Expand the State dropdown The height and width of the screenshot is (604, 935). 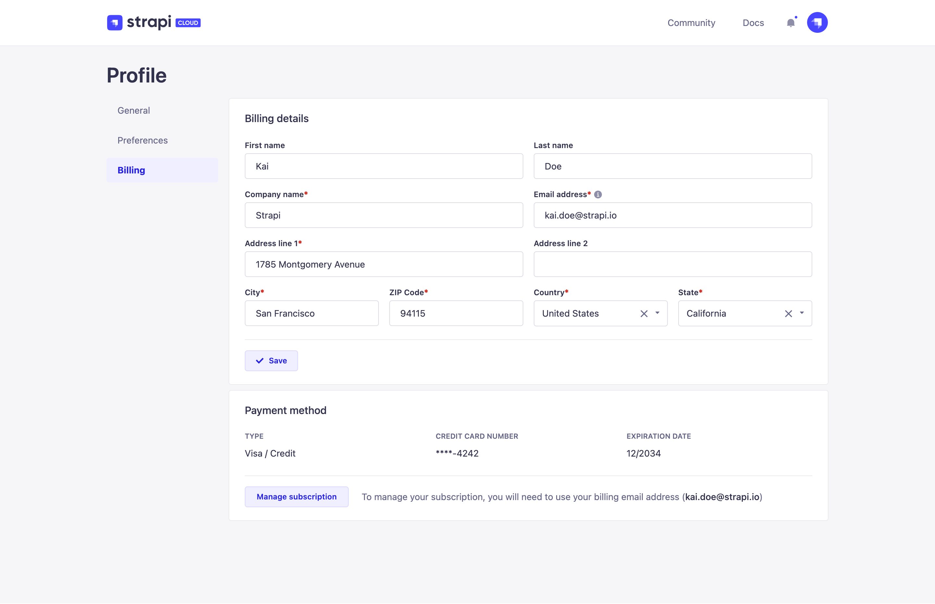click(x=802, y=313)
